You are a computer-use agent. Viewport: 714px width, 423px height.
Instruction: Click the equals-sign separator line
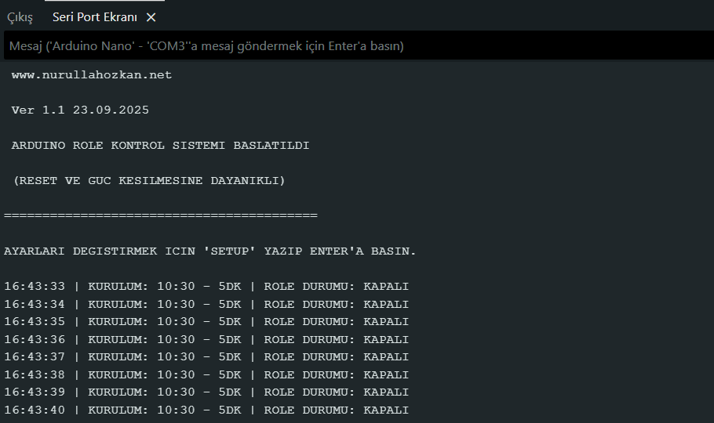tap(161, 215)
